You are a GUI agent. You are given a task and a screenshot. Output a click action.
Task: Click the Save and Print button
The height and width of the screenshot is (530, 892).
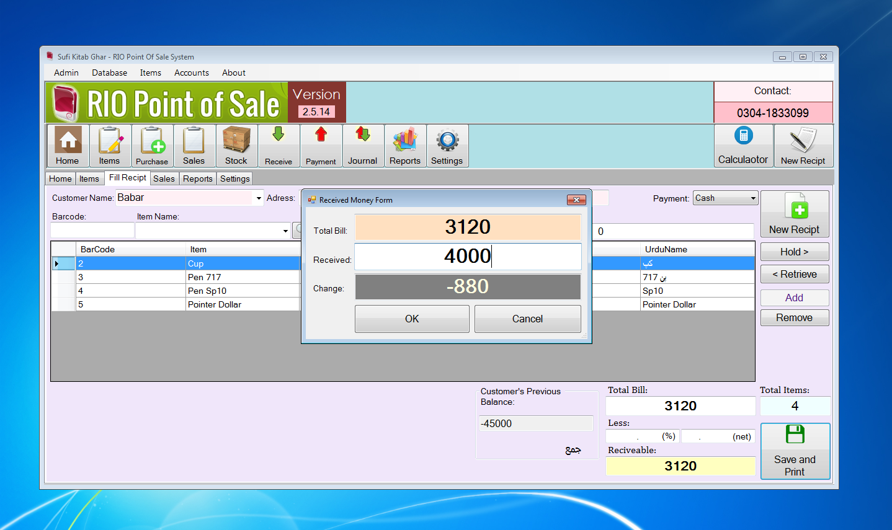(795, 451)
